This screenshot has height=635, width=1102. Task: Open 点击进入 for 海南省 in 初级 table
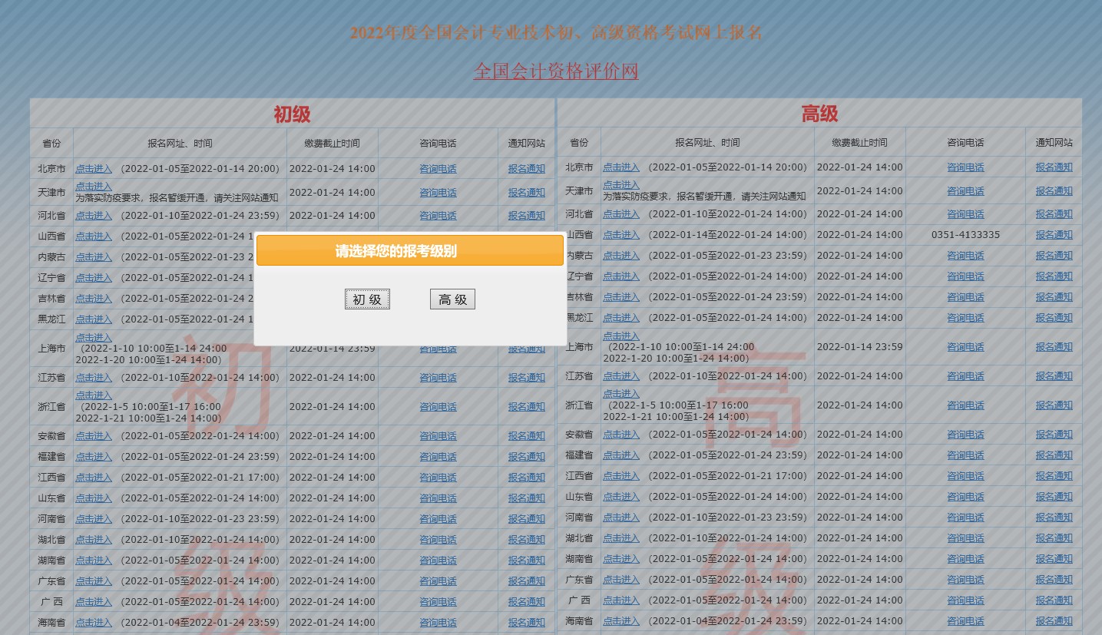pyautogui.click(x=94, y=623)
